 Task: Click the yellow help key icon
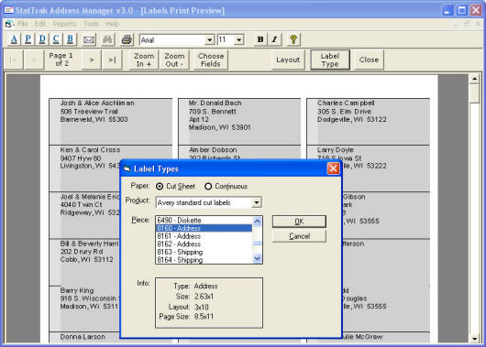coord(293,39)
